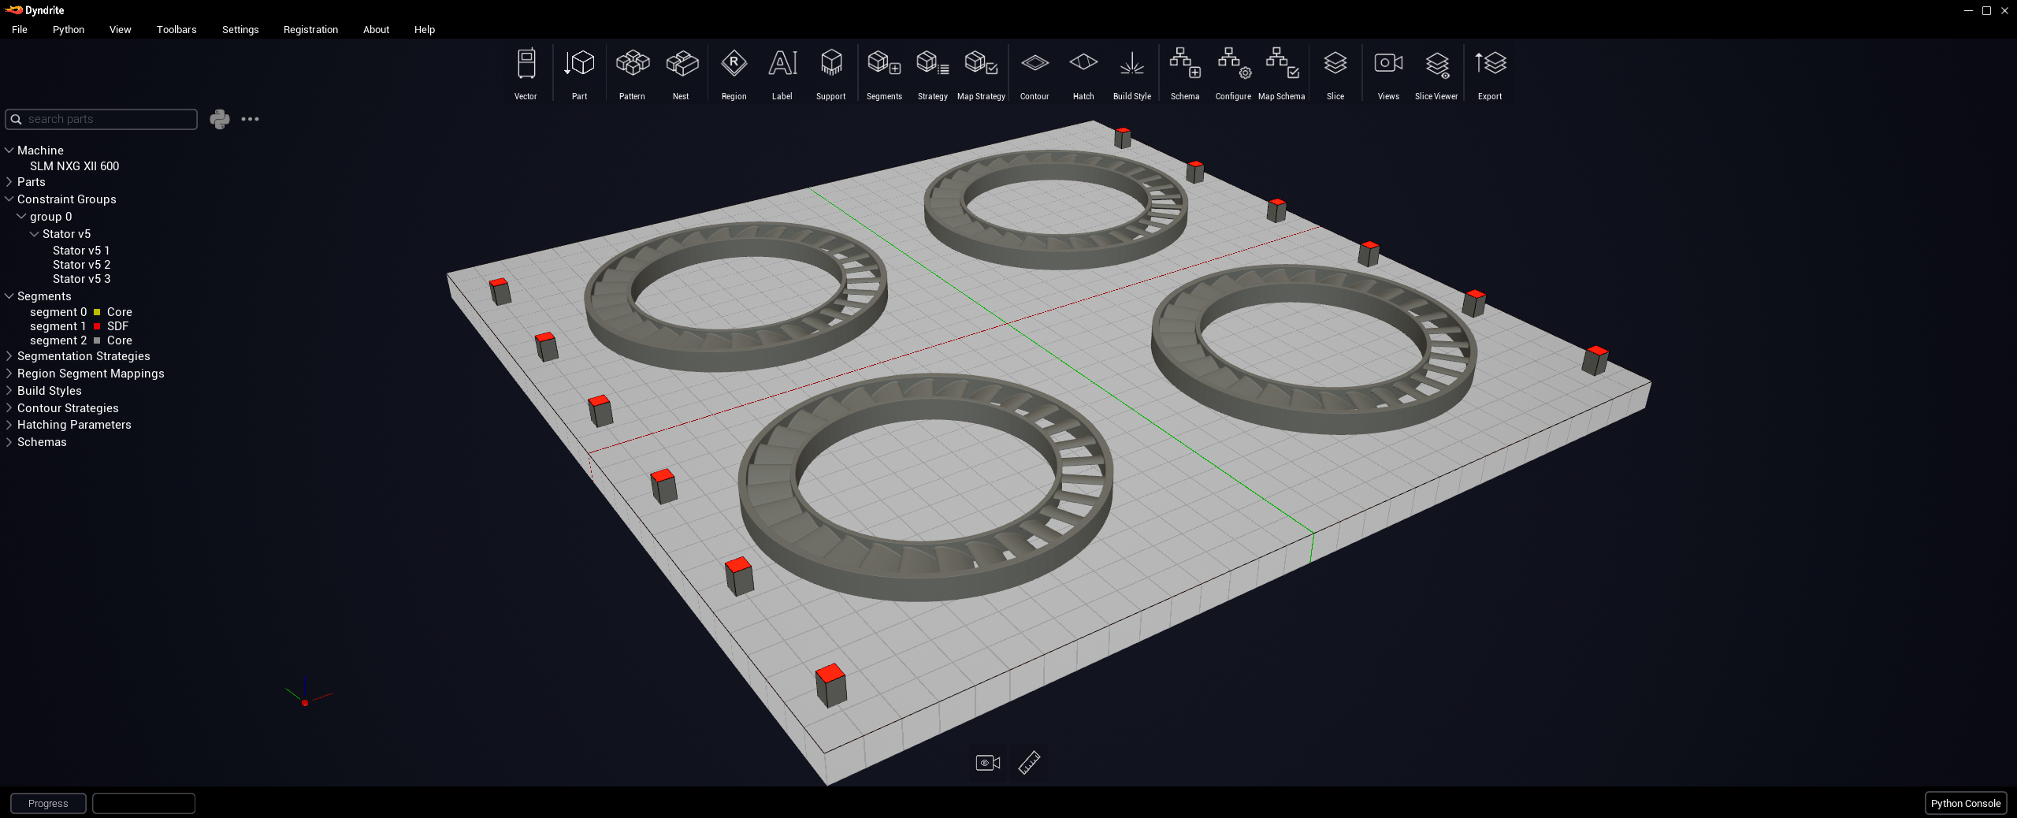Screen dimensions: 2017x818
Task: Expand Region Segment Mappings node
Action: 9,374
